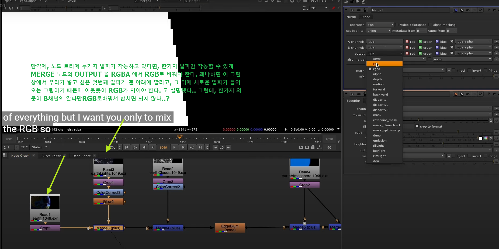Pick none in the output channel list
Screen dimensions: 499x249
pyautogui.click(x=384, y=59)
